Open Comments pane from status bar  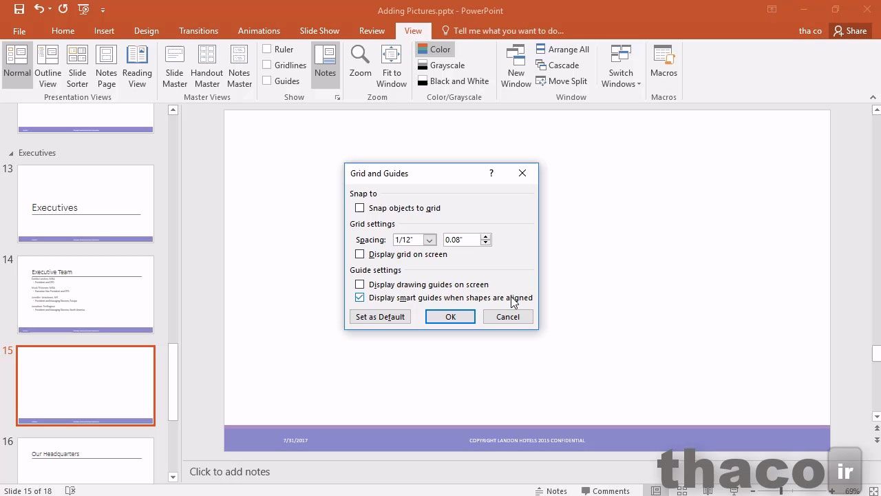(x=604, y=491)
